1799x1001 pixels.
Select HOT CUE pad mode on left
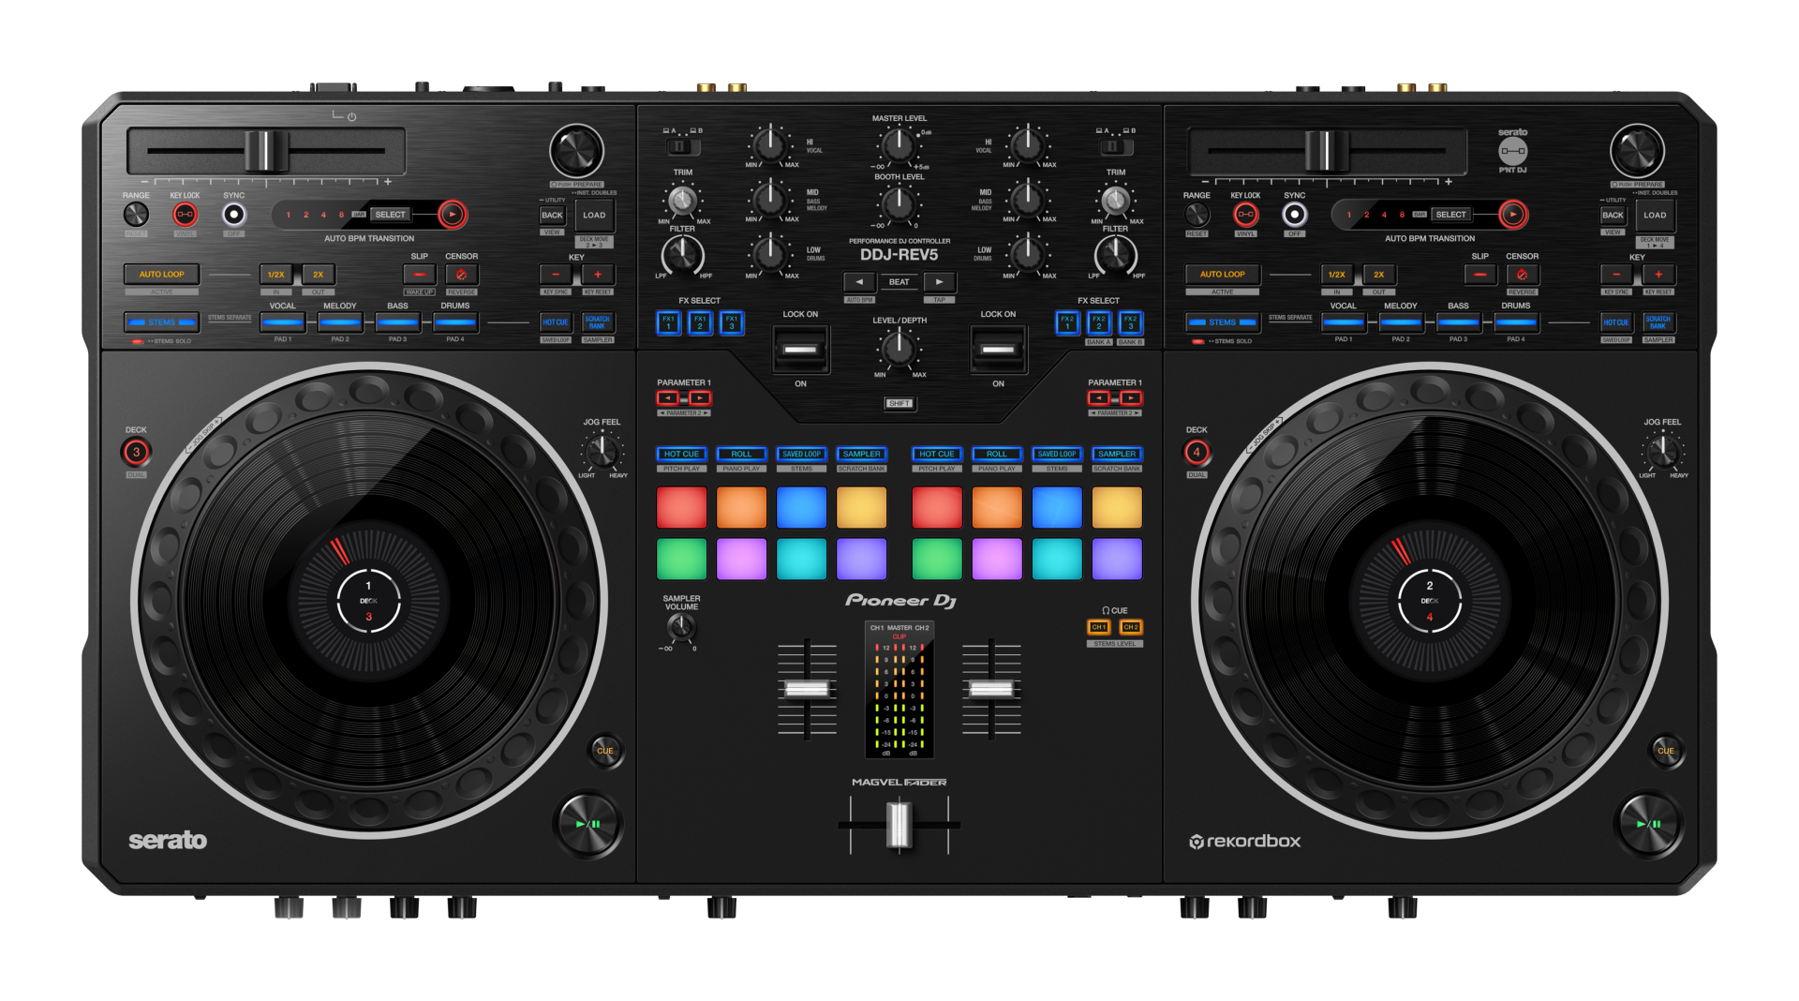(681, 454)
